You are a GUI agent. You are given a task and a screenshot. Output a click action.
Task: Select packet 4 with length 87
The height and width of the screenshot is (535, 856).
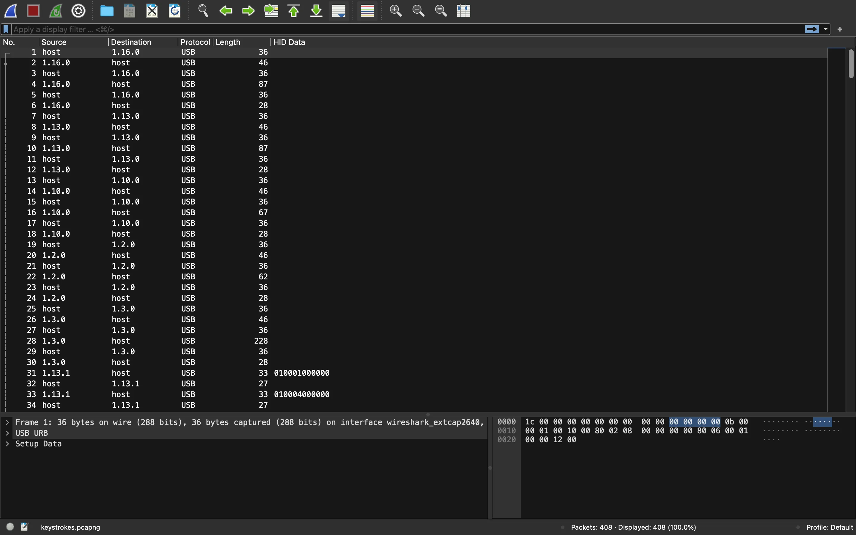(x=414, y=84)
